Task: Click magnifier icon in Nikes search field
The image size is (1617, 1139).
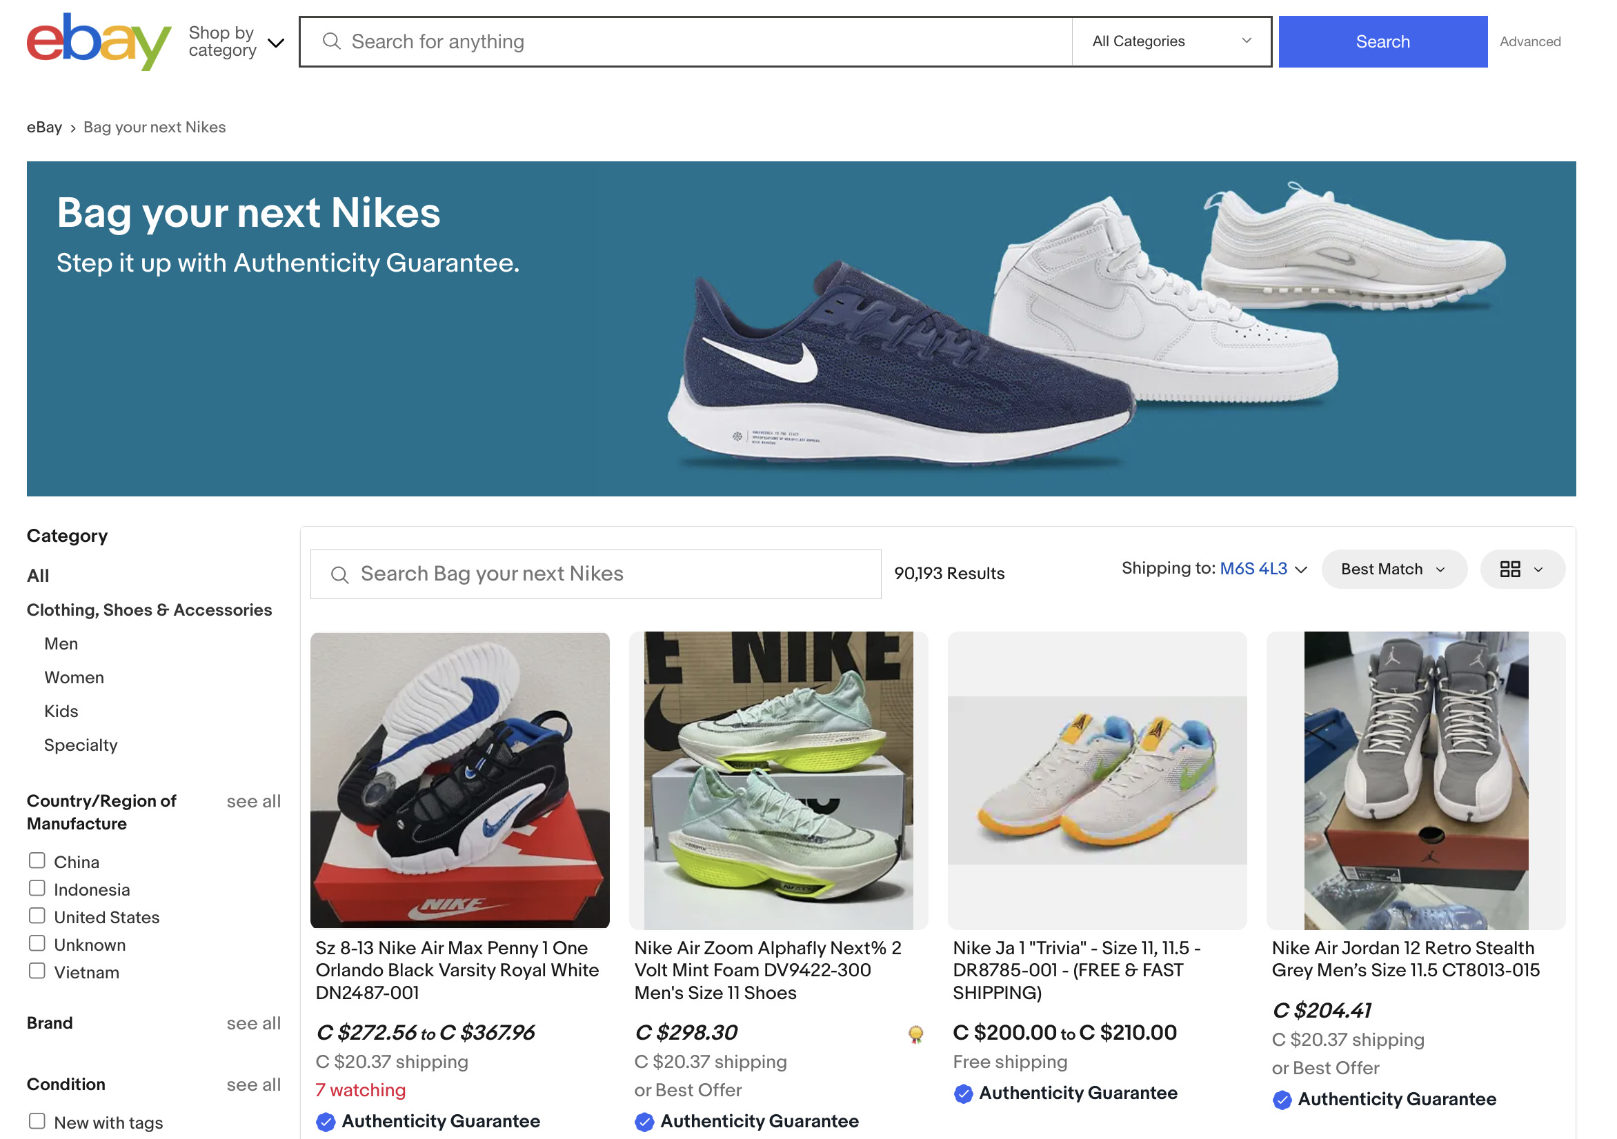Action: [x=339, y=574]
